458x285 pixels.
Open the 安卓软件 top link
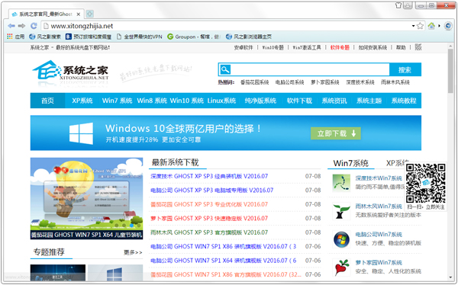(244, 47)
